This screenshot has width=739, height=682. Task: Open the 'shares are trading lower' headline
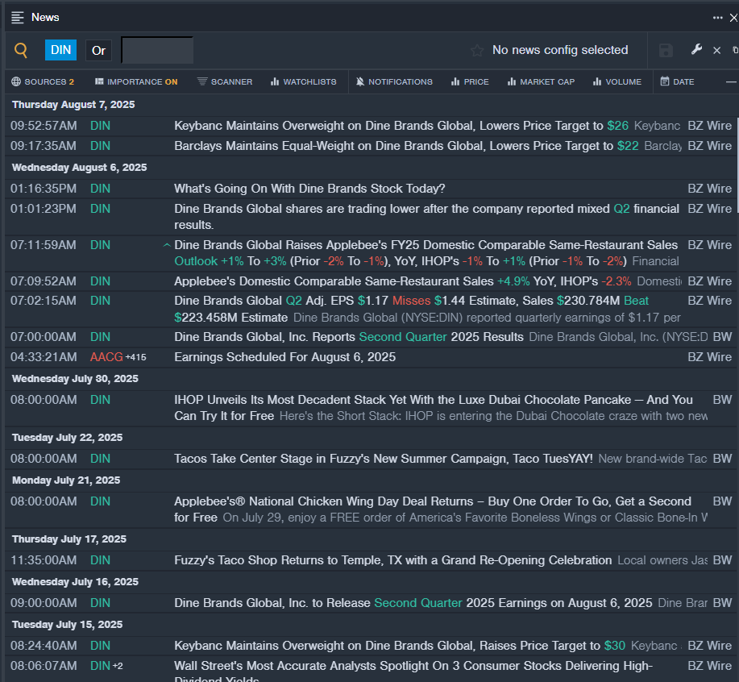[x=426, y=217]
